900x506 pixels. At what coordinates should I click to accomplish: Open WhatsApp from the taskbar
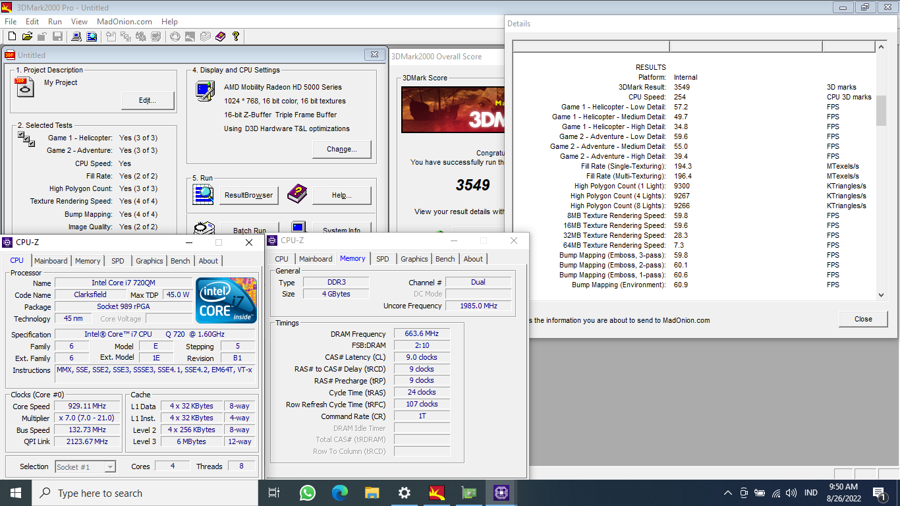tap(307, 493)
